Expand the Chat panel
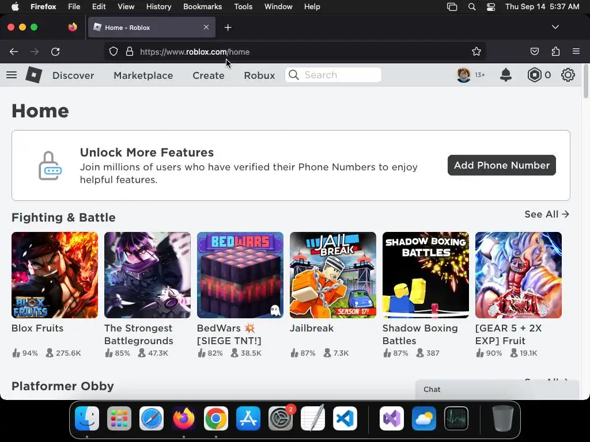Viewport: 590px width, 442px height. pyautogui.click(x=497, y=390)
